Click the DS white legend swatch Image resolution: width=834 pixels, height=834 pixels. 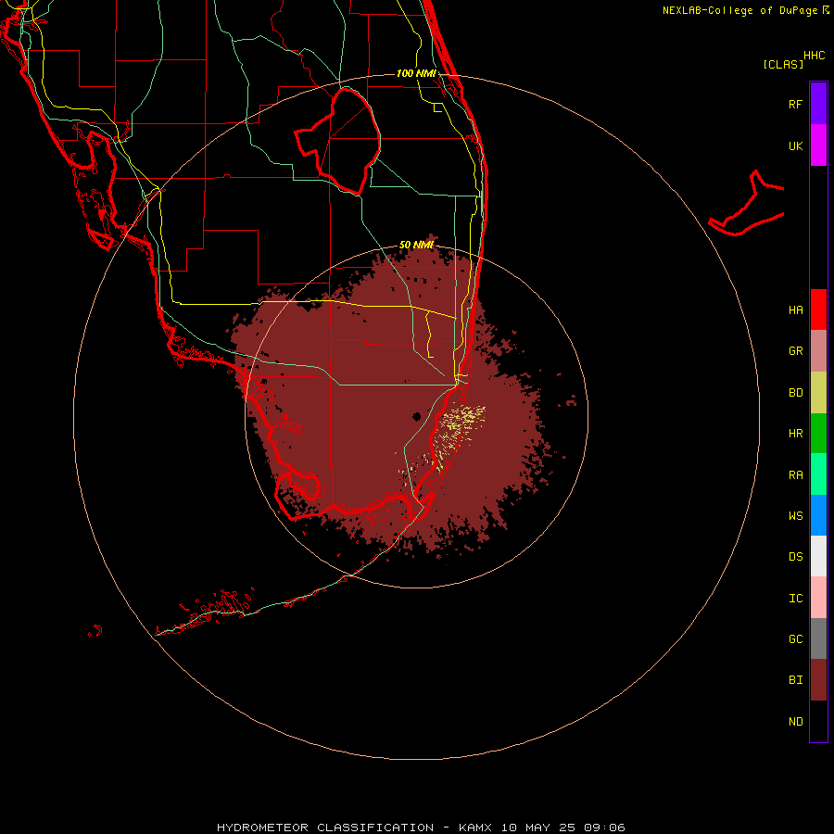(818, 556)
